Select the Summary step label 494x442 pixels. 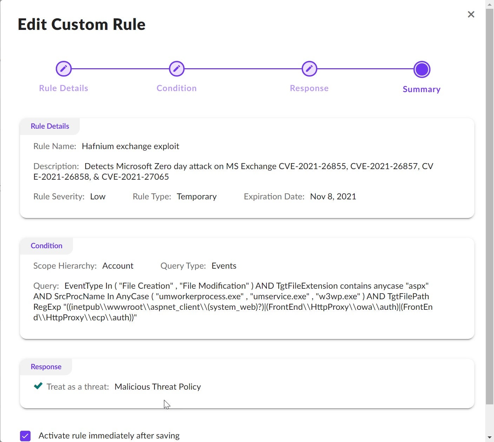coord(422,89)
